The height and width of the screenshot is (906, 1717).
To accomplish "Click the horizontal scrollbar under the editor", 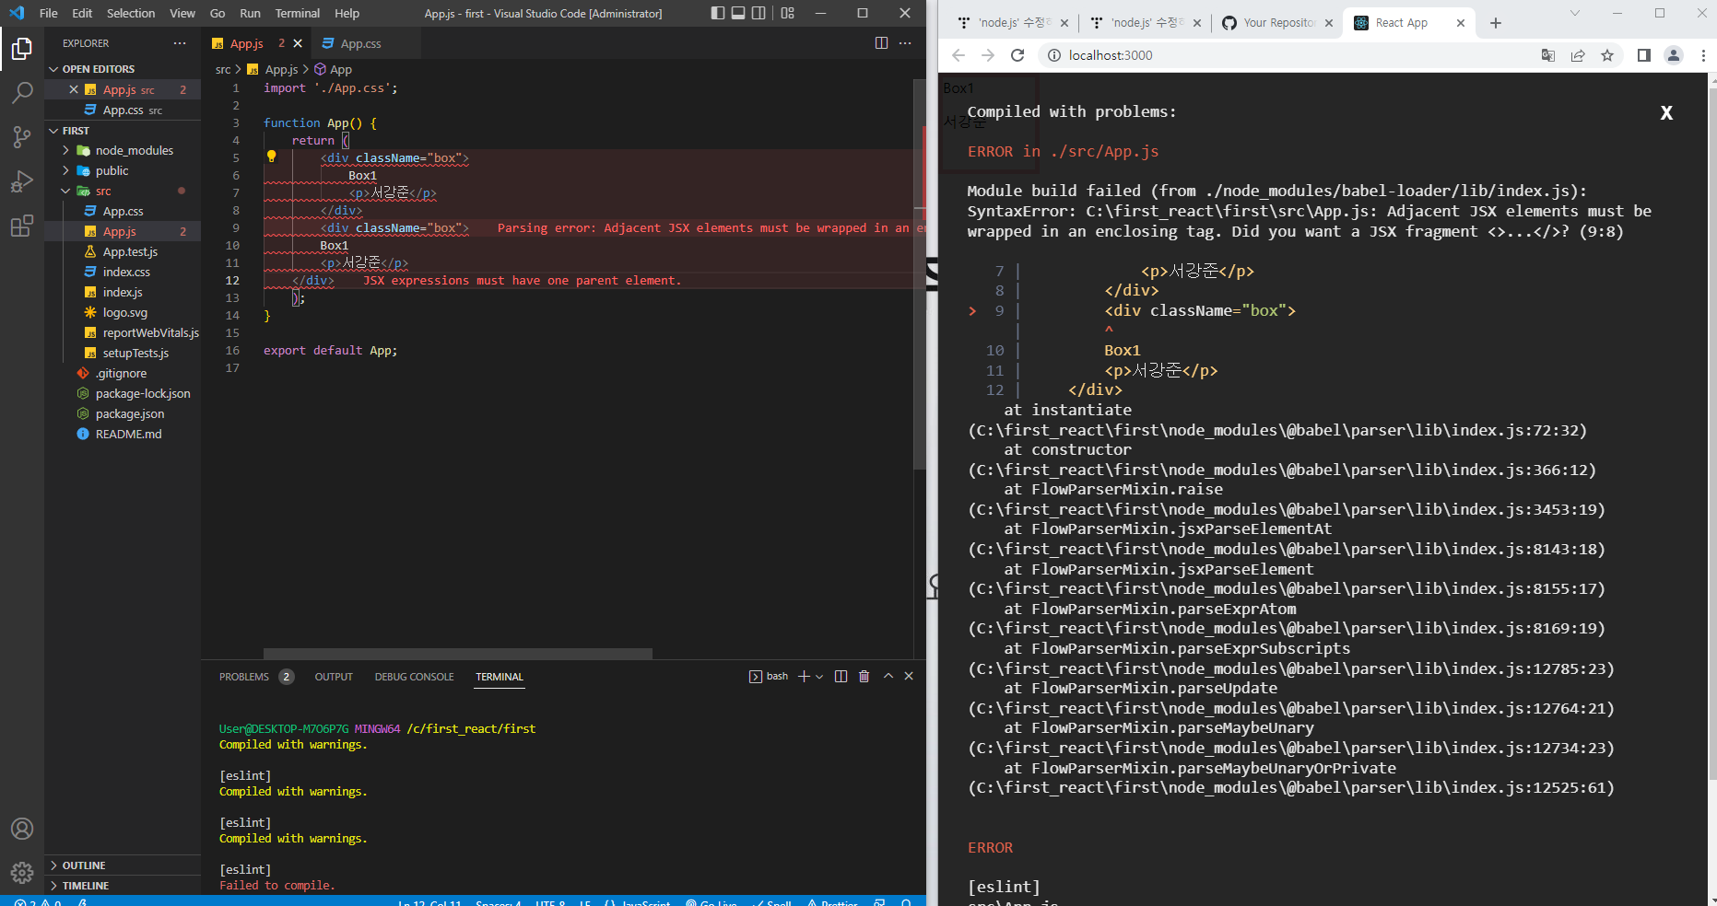I will (458, 654).
